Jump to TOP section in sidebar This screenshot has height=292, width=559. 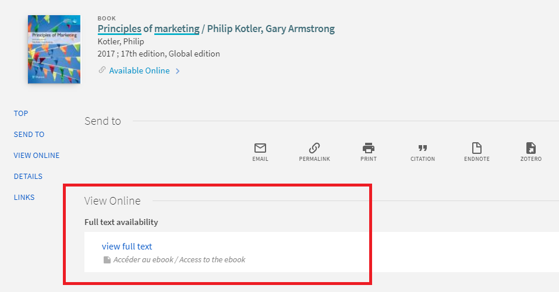coord(21,114)
